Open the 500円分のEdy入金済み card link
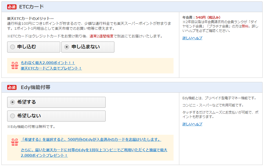The width and height of the screenshot is (264, 168). point(91,140)
